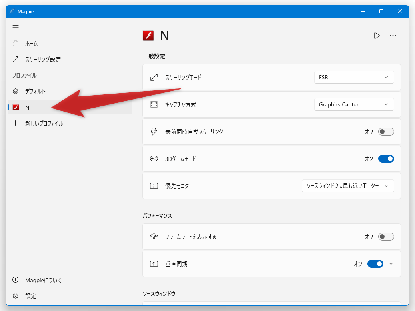Enable フレームレートを表示する toggle

pos(386,237)
